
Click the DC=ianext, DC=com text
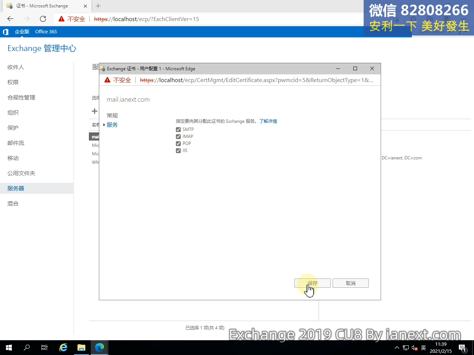tap(402, 158)
